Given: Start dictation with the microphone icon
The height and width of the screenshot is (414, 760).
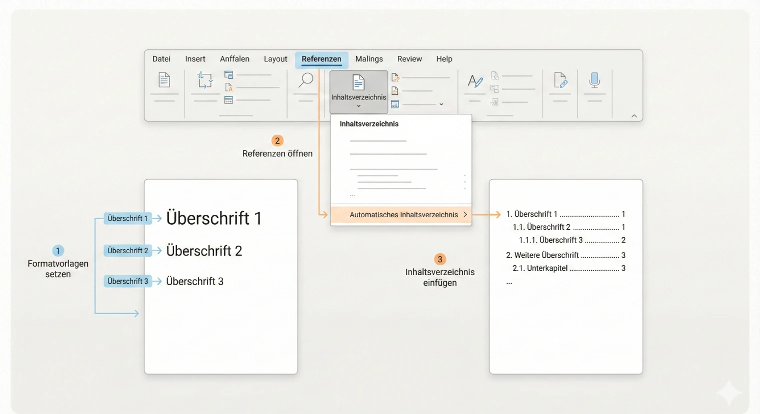Looking at the screenshot, I should [x=594, y=81].
